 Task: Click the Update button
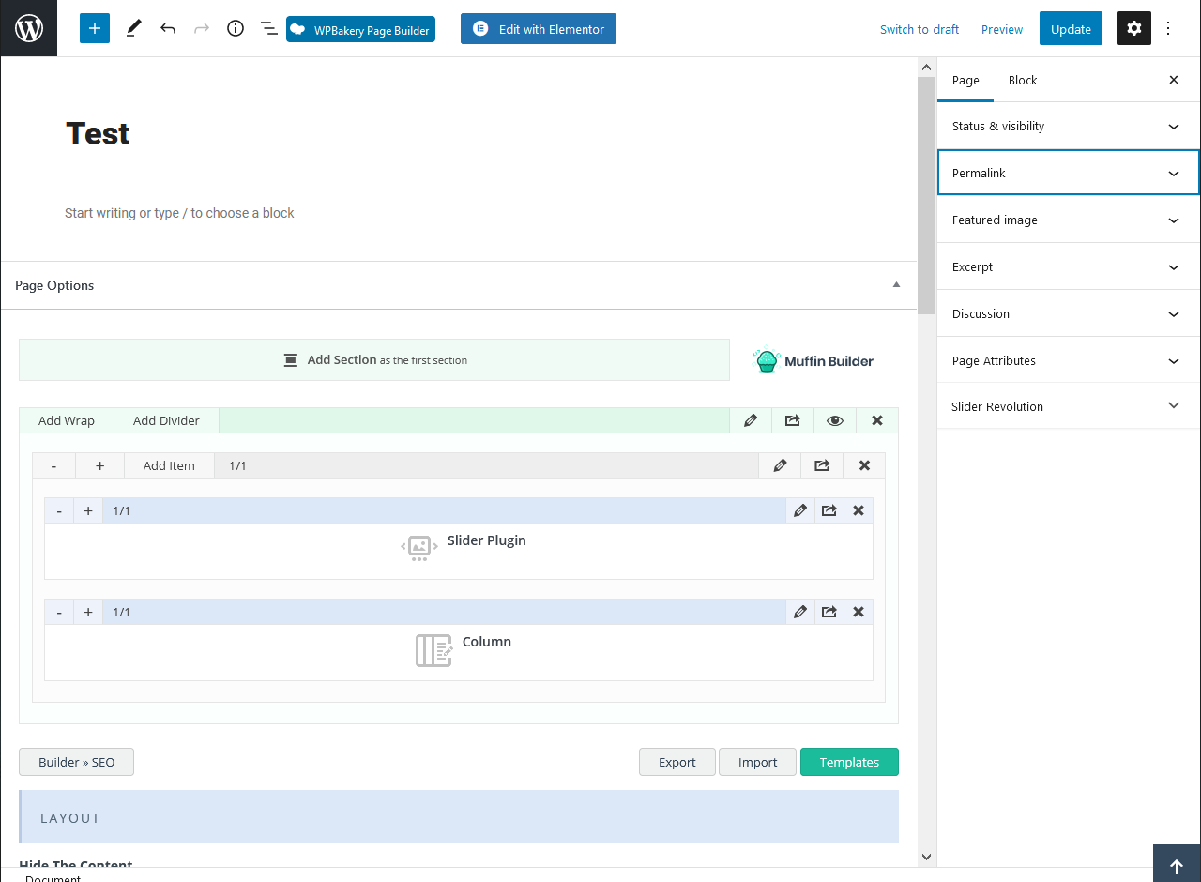pos(1071,29)
